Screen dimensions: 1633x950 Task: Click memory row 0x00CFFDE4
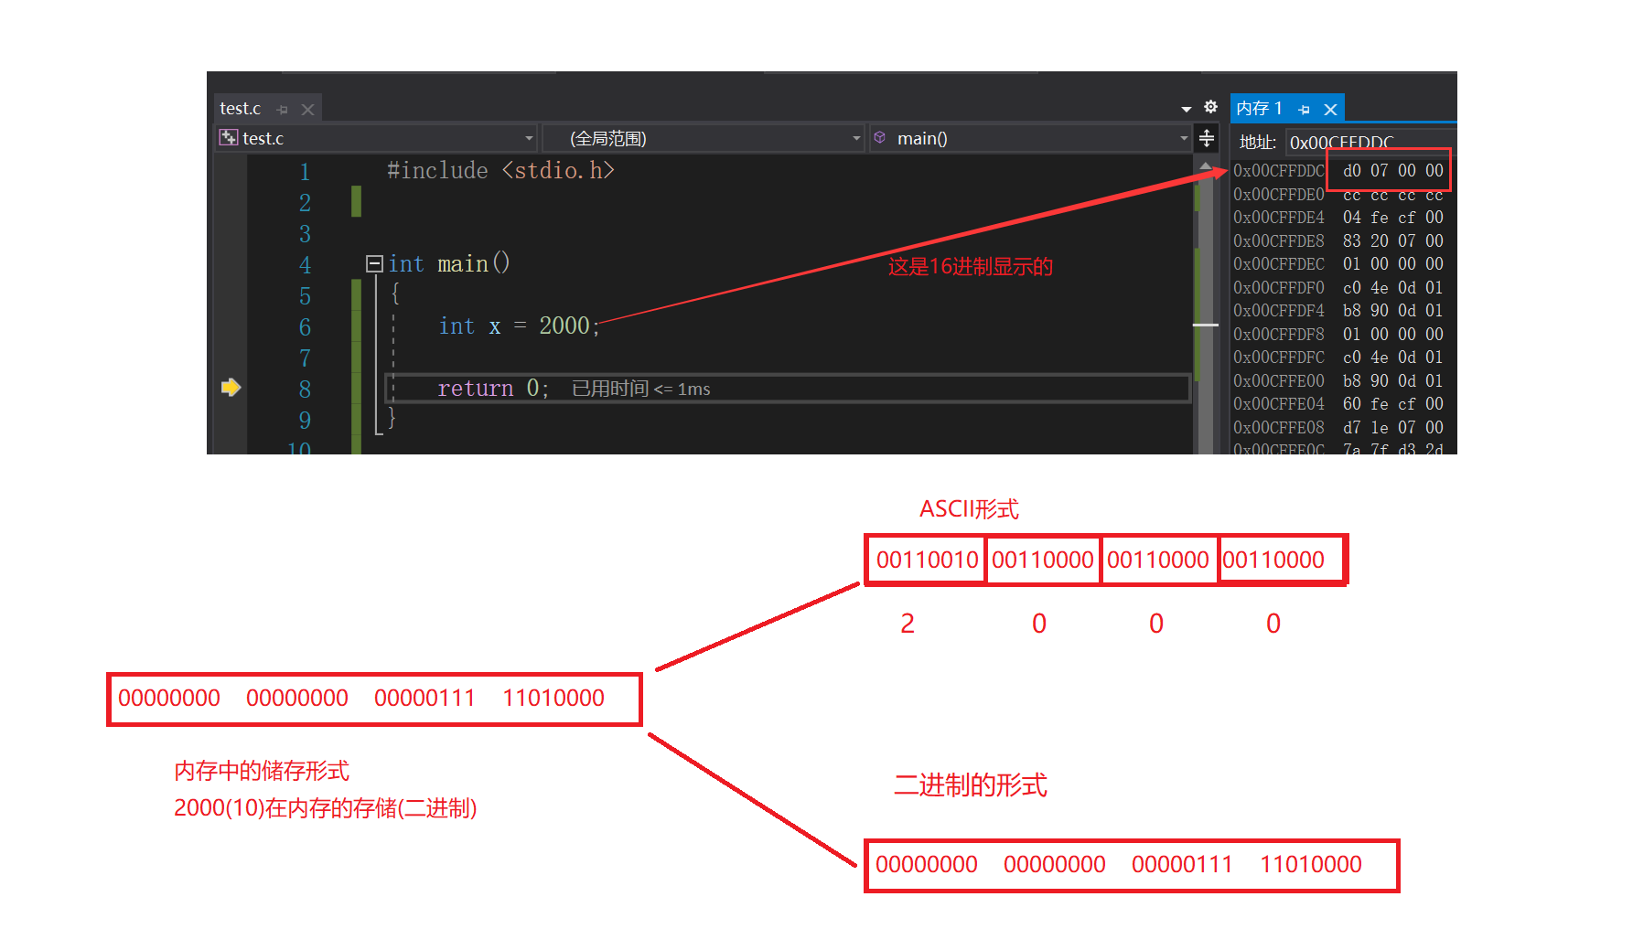point(1338,218)
